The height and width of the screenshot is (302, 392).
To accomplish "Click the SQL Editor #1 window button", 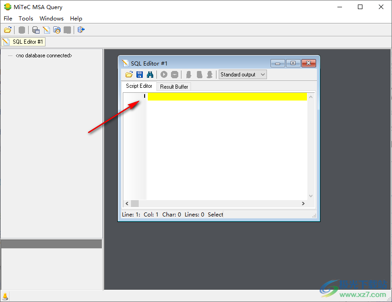I will (x=23, y=42).
